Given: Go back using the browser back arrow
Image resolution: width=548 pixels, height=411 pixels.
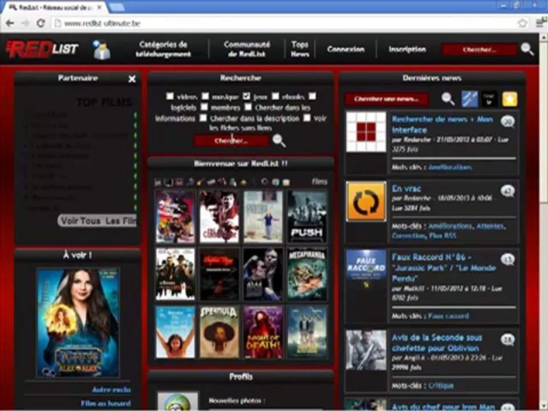Looking at the screenshot, I should pyautogui.click(x=10, y=23).
